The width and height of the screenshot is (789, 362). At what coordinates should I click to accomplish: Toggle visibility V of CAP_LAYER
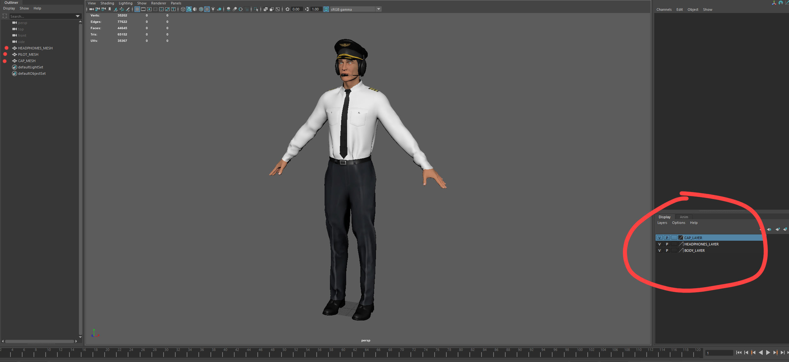(x=660, y=238)
